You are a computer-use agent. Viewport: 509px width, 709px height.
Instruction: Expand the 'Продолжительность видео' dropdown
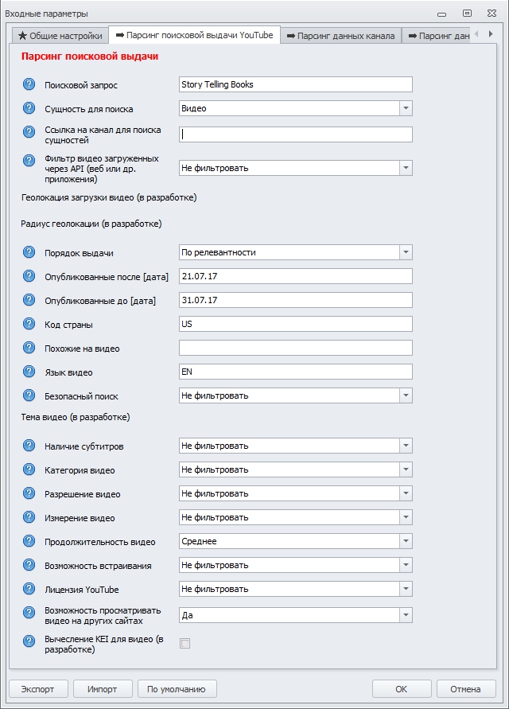[405, 541]
